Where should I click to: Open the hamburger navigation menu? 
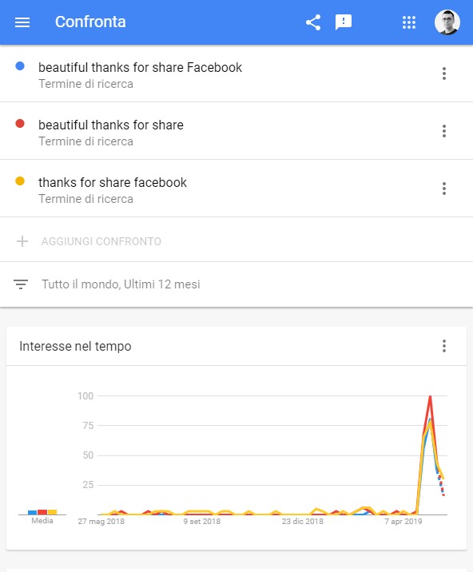click(x=22, y=22)
